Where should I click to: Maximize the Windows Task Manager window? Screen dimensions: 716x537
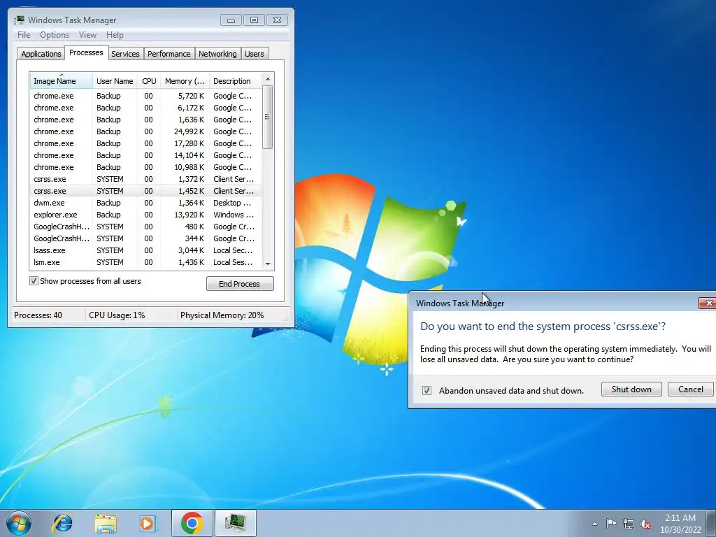254,20
